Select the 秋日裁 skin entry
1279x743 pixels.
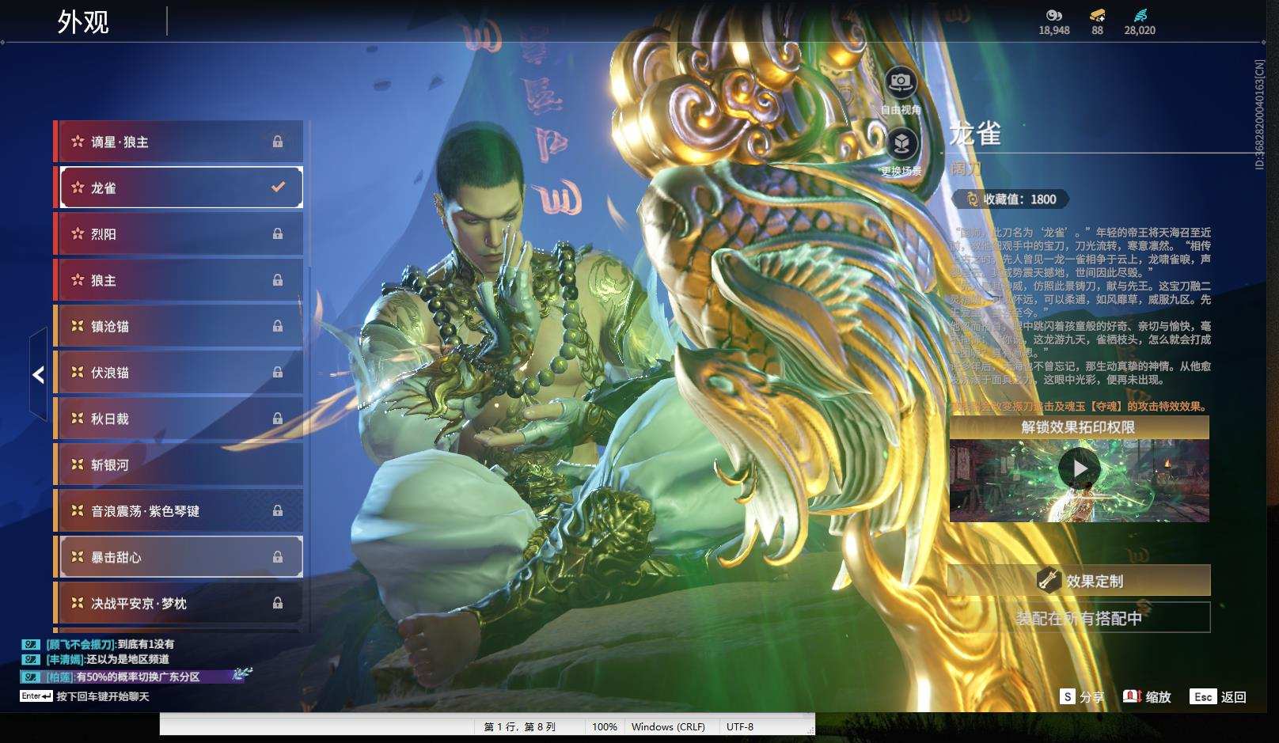[178, 419]
